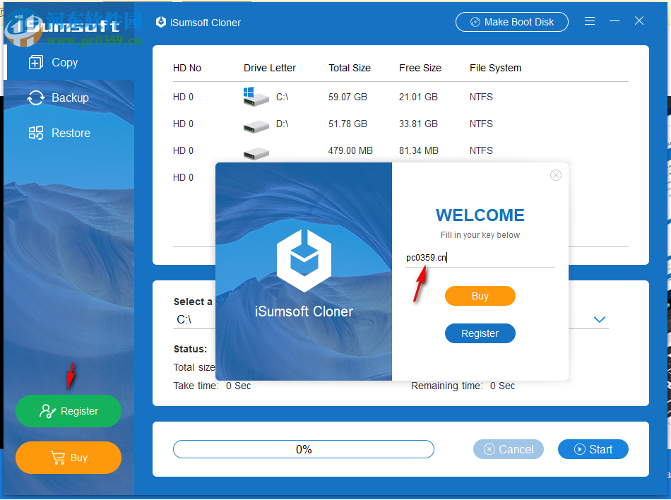Click Register inside the WELCOME dialog
The width and height of the screenshot is (671, 500).
point(480,333)
